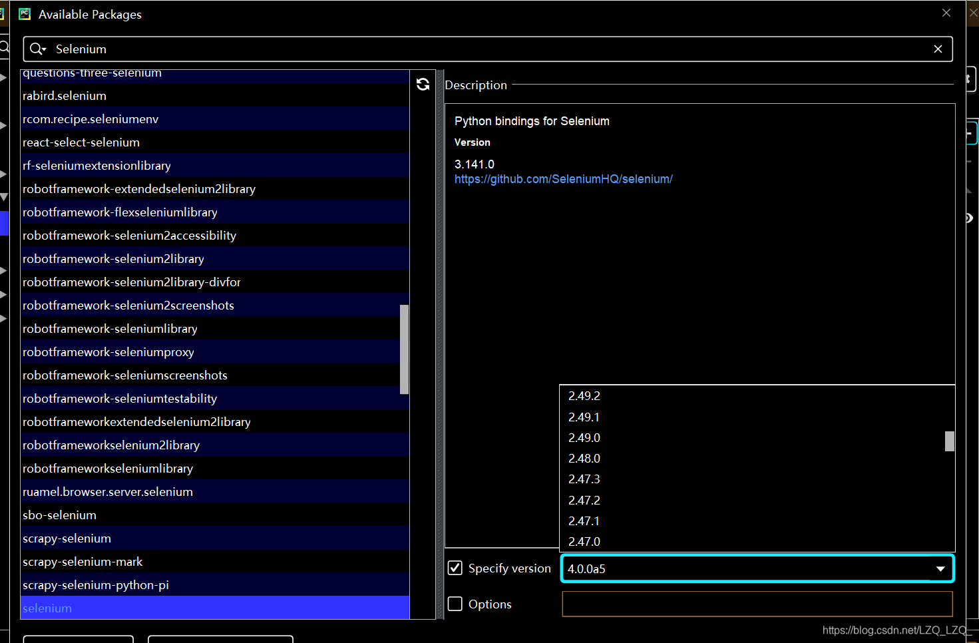
Task: Click the PyCharm icon in title bar
Action: click(25, 14)
